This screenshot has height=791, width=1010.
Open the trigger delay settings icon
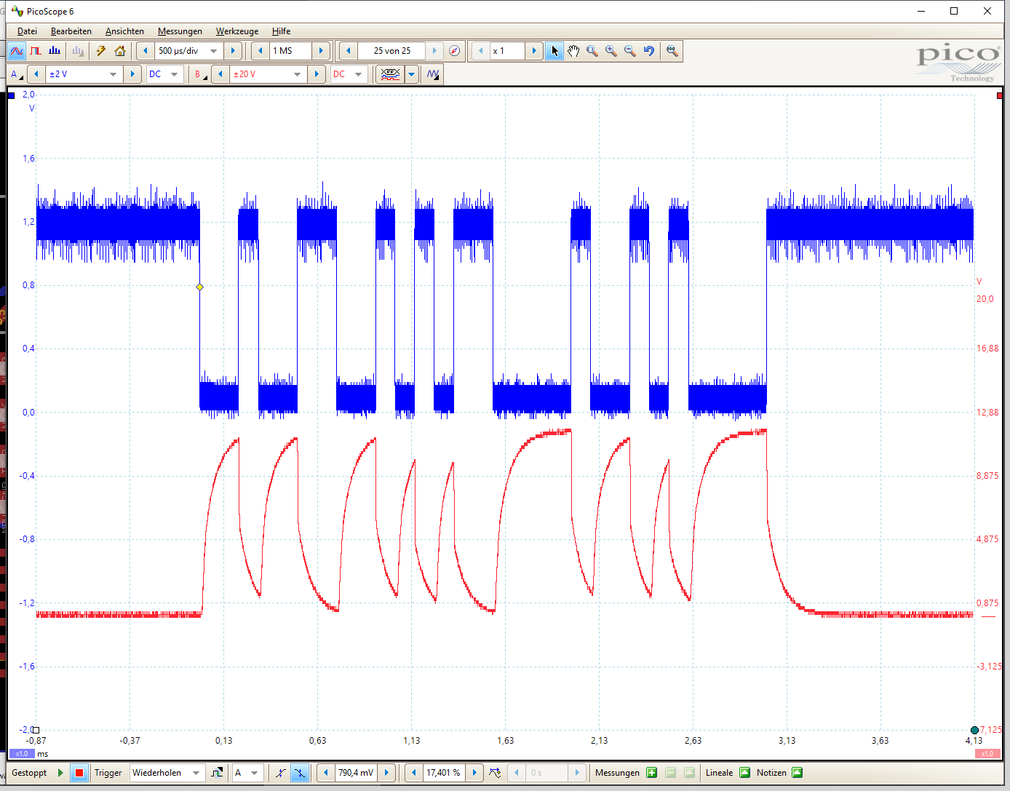[495, 773]
